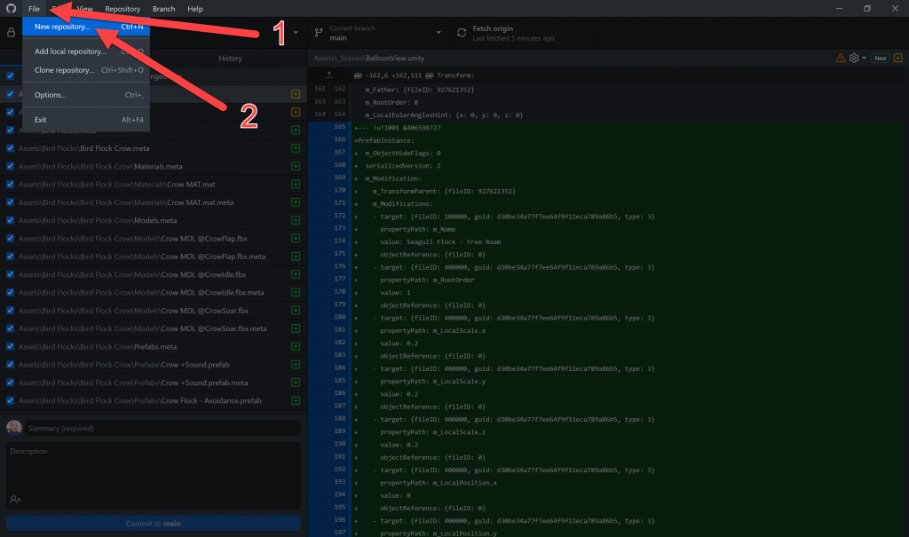Expand the diff upward above line 162
Viewport: 909px width, 537px height.
click(329, 75)
